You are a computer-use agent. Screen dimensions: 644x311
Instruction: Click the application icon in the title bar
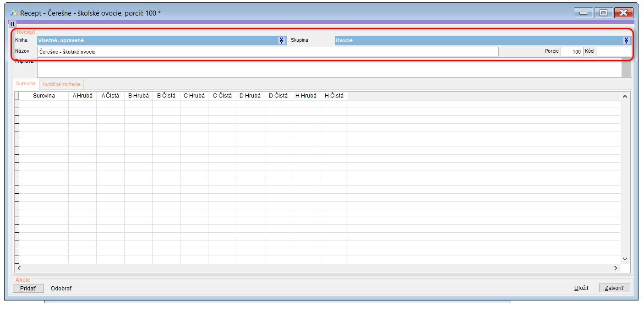(x=13, y=13)
